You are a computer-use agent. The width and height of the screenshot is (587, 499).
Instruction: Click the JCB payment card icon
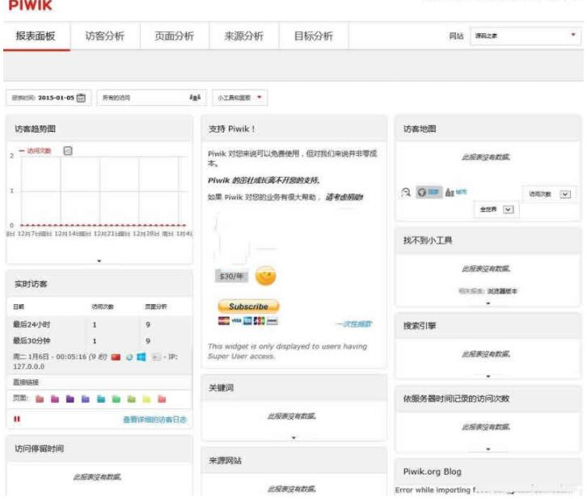(259, 321)
